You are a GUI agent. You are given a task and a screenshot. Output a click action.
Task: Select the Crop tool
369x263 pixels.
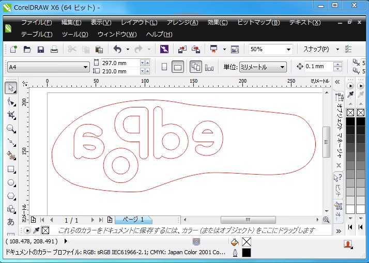tap(11, 115)
